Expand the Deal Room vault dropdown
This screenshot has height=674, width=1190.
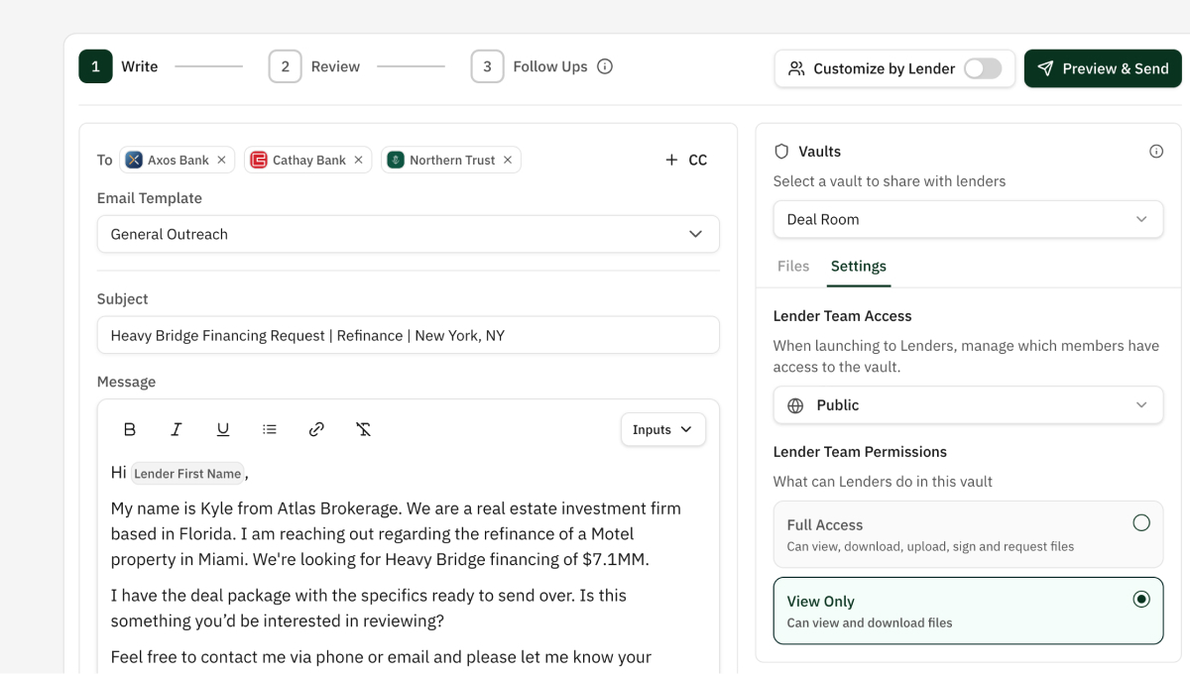pos(967,219)
